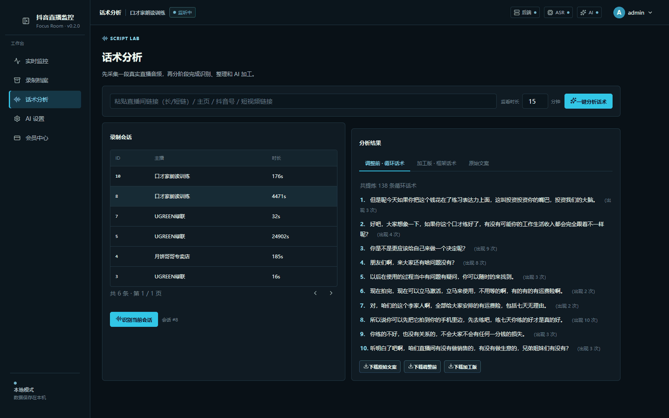This screenshot has width=669, height=418.
Task: Switch to the 原始文案 tab
Action: pos(479,163)
